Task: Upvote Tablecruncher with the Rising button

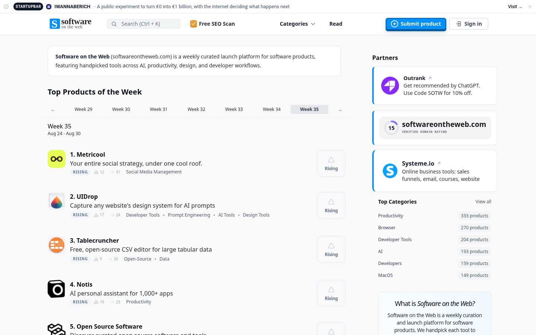Action: pyautogui.click(x=331, y=249)
